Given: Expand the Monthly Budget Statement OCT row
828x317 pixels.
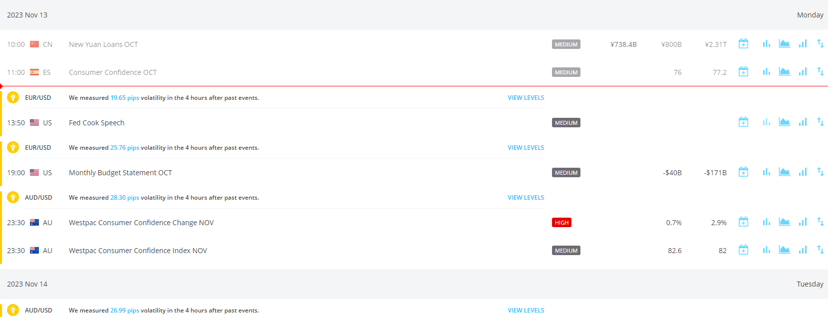Looking at the screenshot, I should click(x=120, y=173).
